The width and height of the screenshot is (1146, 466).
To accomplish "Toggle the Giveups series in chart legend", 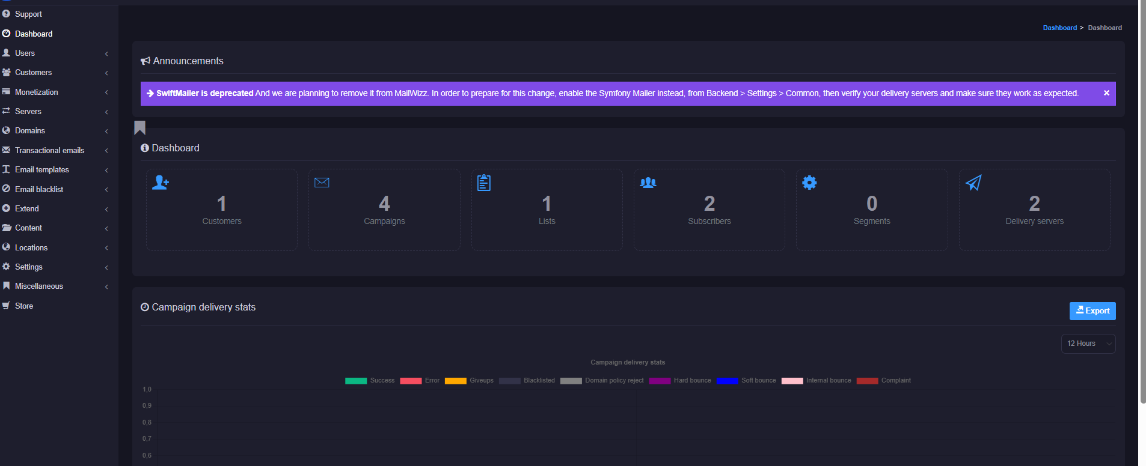I will 469,381.
